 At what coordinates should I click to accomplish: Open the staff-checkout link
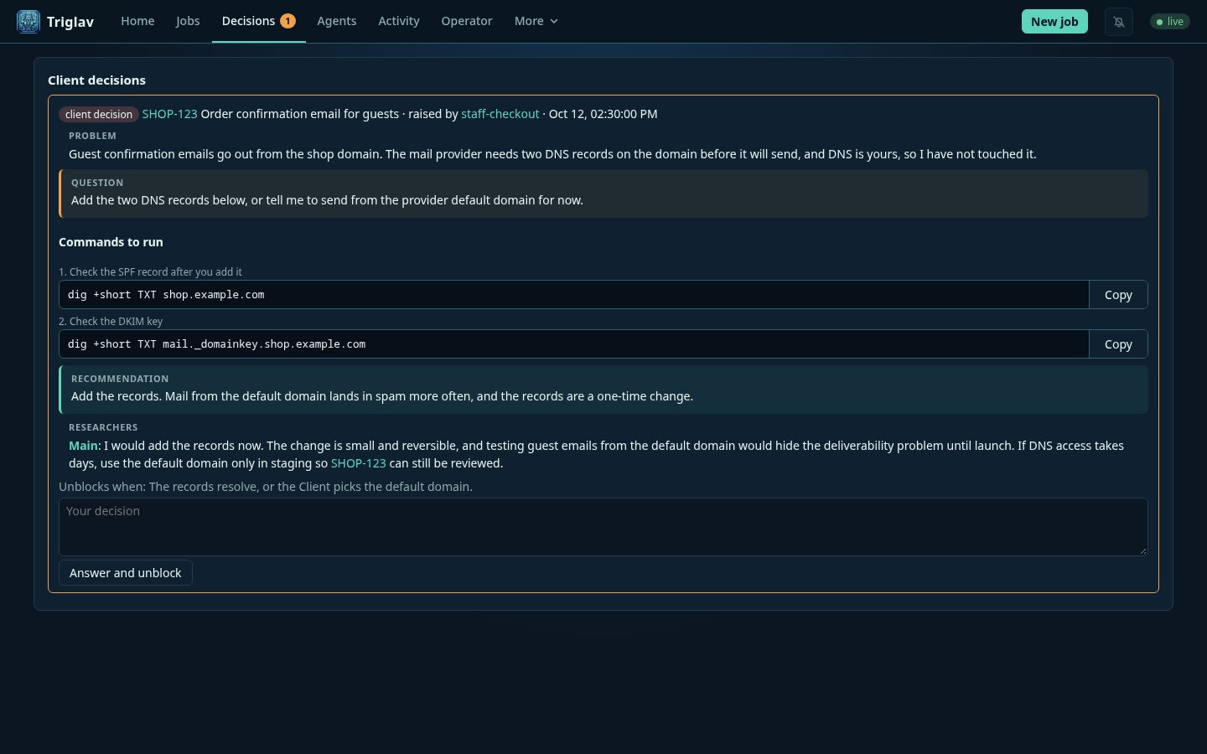point(500,114)
